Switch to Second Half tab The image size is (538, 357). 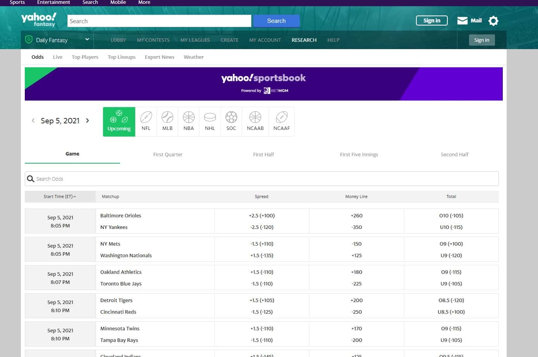click(x=455, y=154)
